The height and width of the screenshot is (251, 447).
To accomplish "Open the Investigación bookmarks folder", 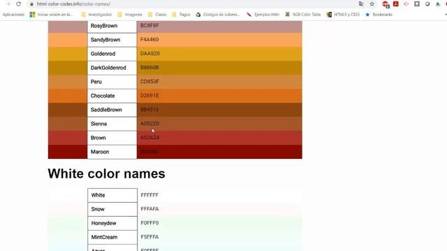I will [x=96, y=15].
